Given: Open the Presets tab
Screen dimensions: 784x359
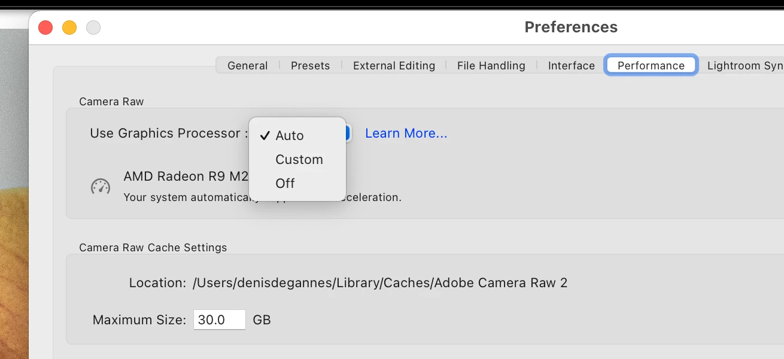Looking at the screenshot, I should [310, 66].
